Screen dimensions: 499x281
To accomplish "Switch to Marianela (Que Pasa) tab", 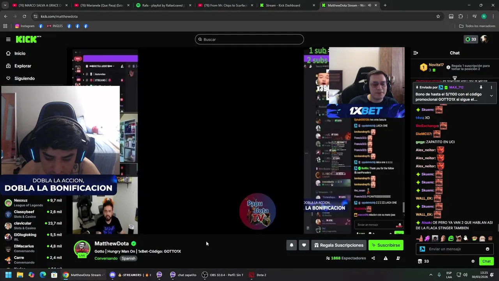I will 101,5.
